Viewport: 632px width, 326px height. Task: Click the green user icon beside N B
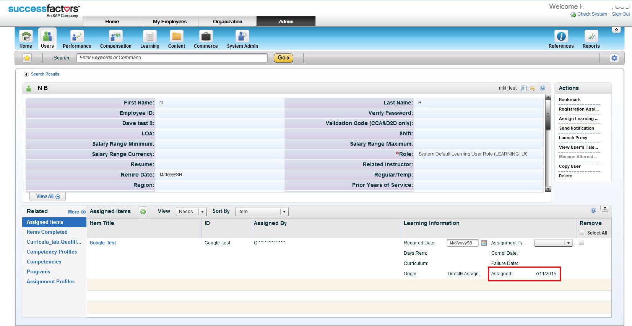coord(29,88)
